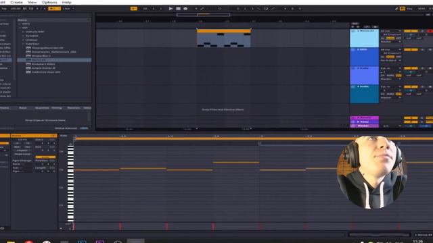The width and height of the screenshot is (433, 243).
Task: Select the 4 Audio track header
Action: (x=364, y=94)
